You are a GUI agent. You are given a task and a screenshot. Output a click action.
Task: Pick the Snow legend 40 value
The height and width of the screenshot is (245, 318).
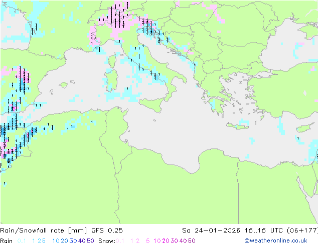(x=183, y=241)
